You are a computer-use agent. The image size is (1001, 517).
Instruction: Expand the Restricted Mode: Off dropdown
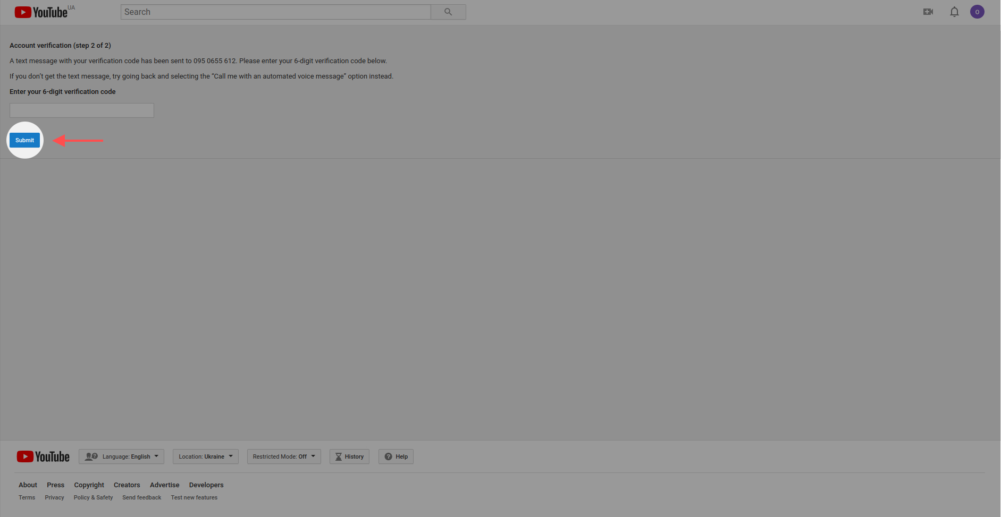coord(284,456)
